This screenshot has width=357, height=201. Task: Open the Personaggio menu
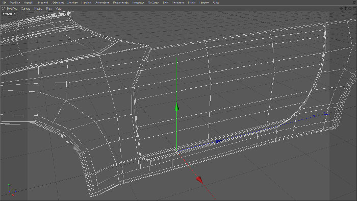121,3
